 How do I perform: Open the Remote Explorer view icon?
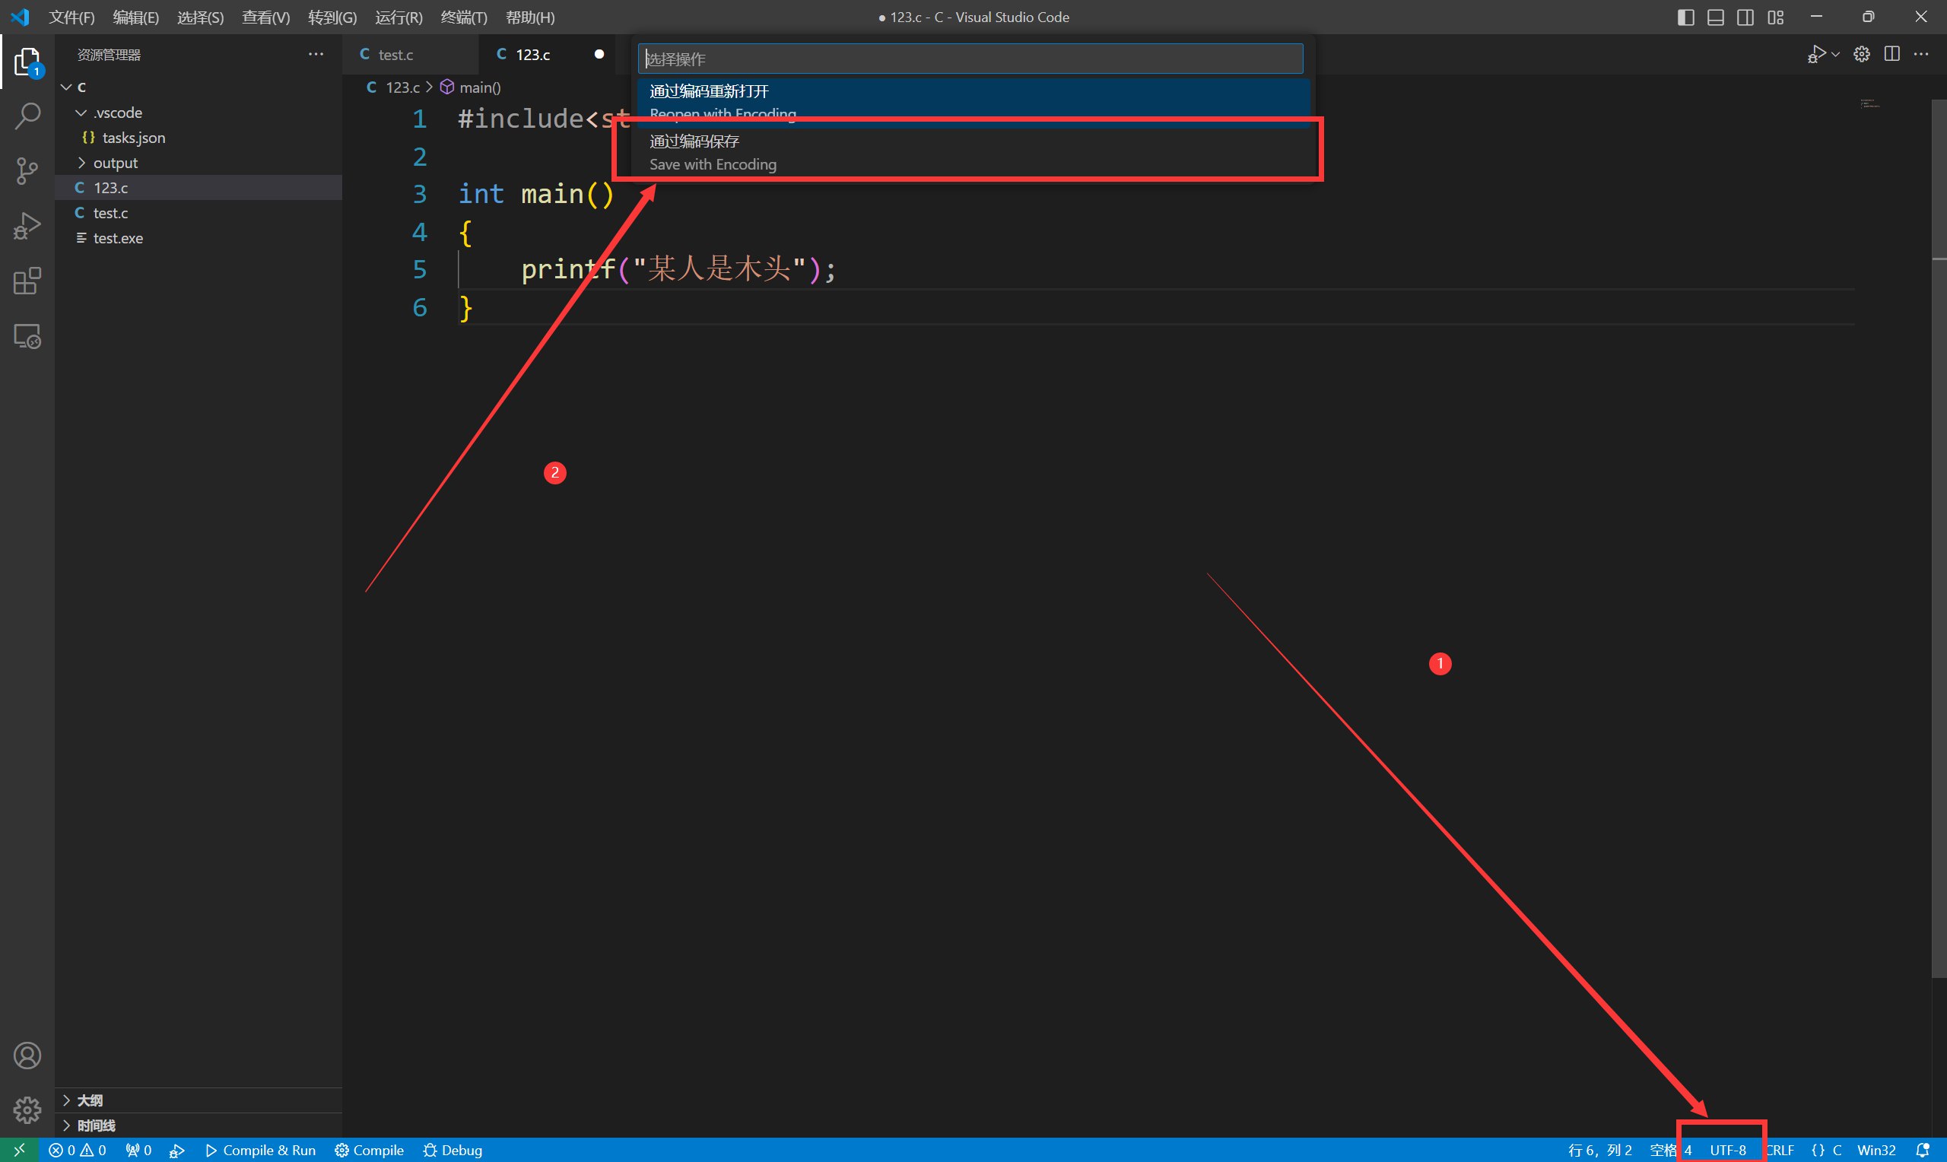click(x=27, y=337)
